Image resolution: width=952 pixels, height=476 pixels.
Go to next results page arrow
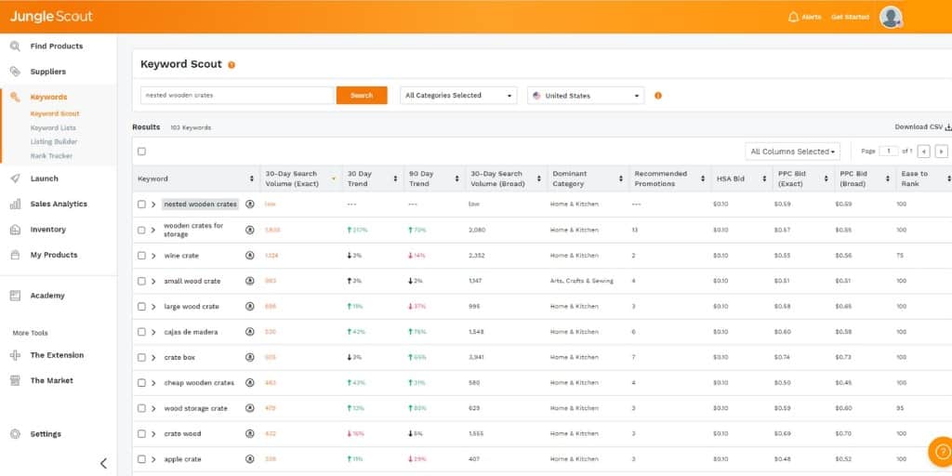(x=941, y=152)
